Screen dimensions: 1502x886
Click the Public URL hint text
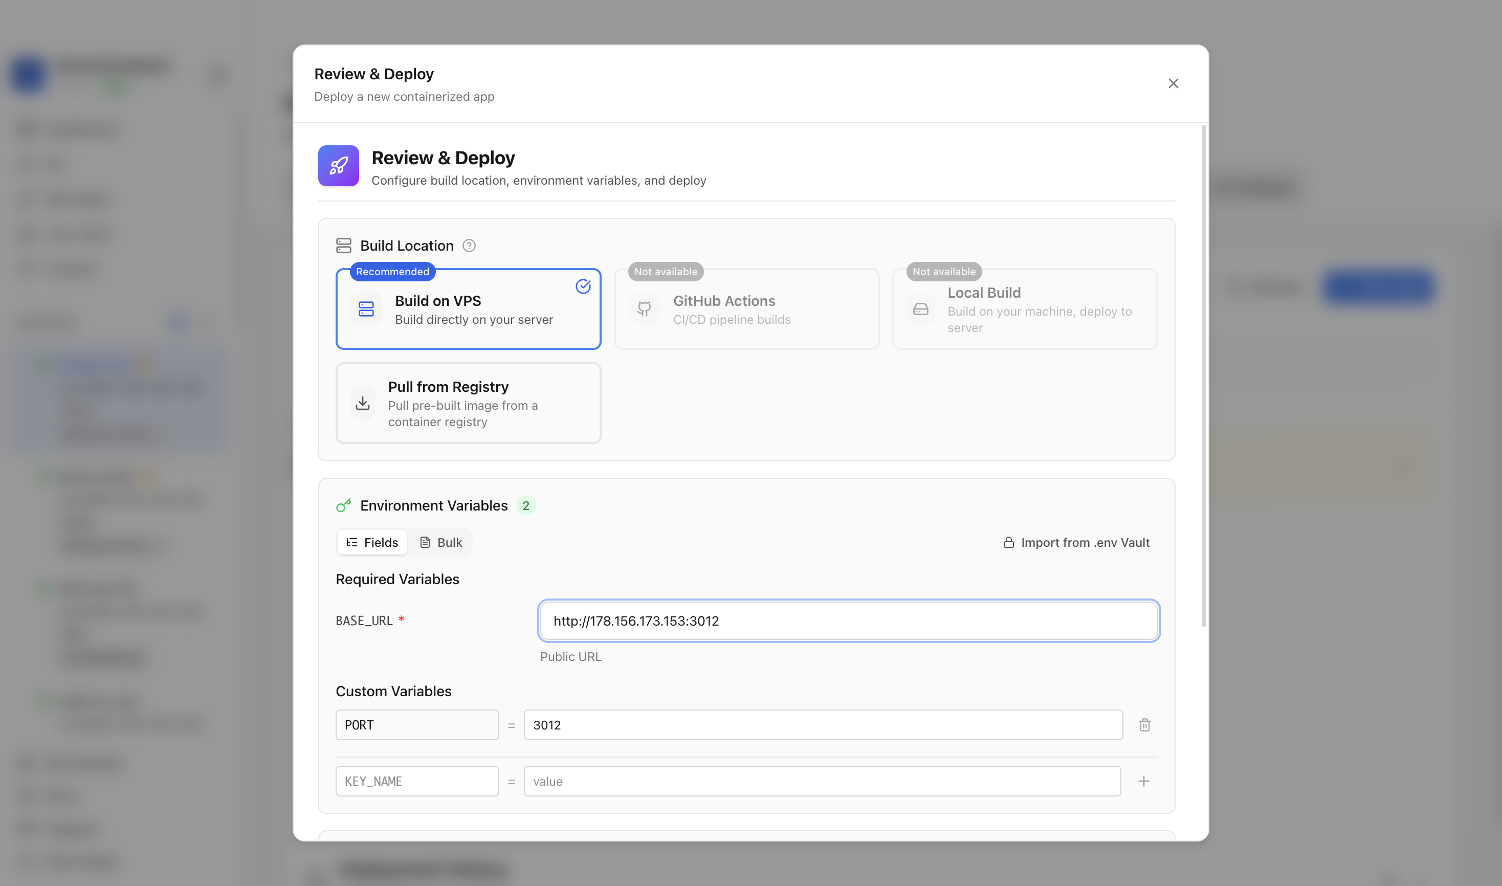point(571,657)
